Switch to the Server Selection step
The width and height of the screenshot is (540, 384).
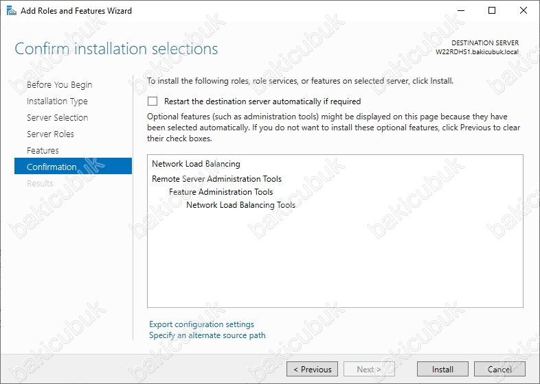pos(57,118)
